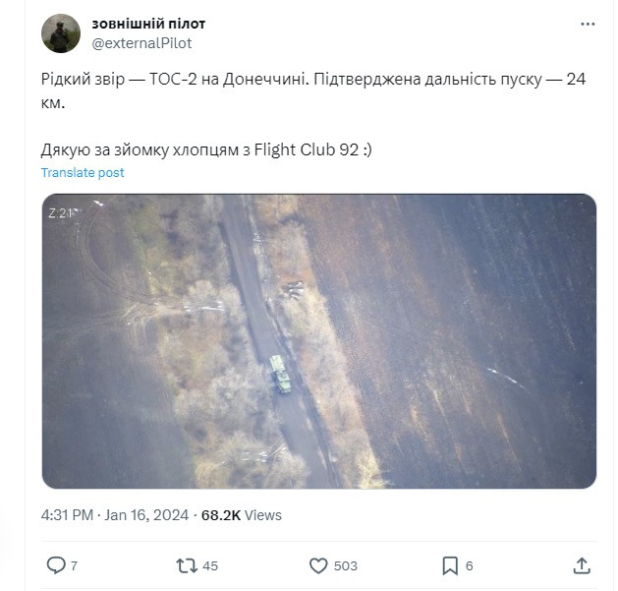Open the зовнішній пілот display name
Image resolution: width=618 pixels, height=591 pixels.
(148, 24)
